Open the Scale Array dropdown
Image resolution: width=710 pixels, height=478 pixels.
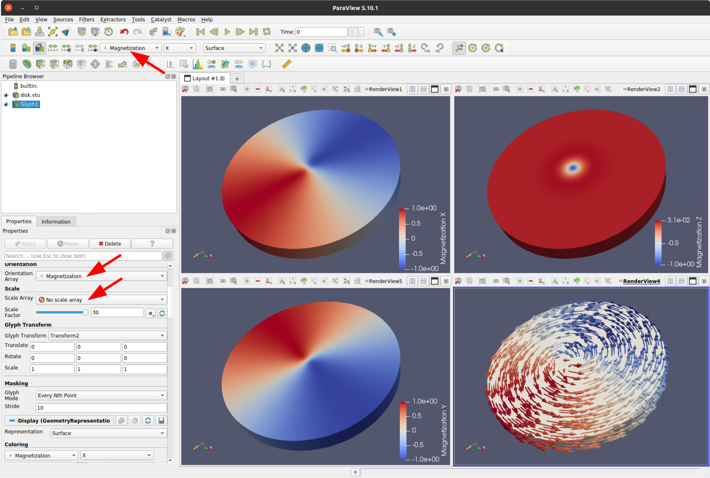(101, 300)
